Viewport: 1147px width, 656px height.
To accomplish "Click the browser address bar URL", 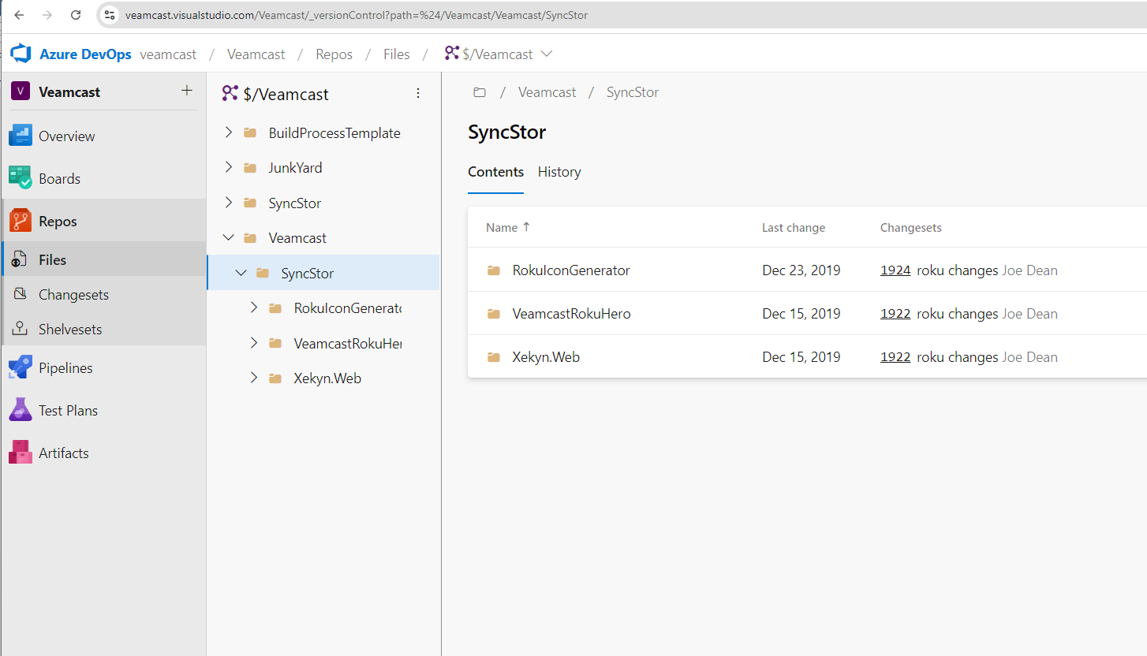I will [x=357, y=15].
